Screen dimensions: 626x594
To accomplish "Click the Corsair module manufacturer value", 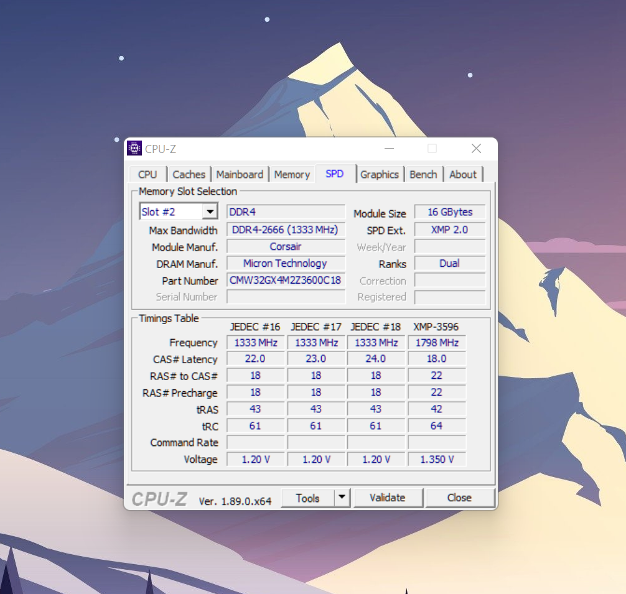I will [x=286, y=246].
